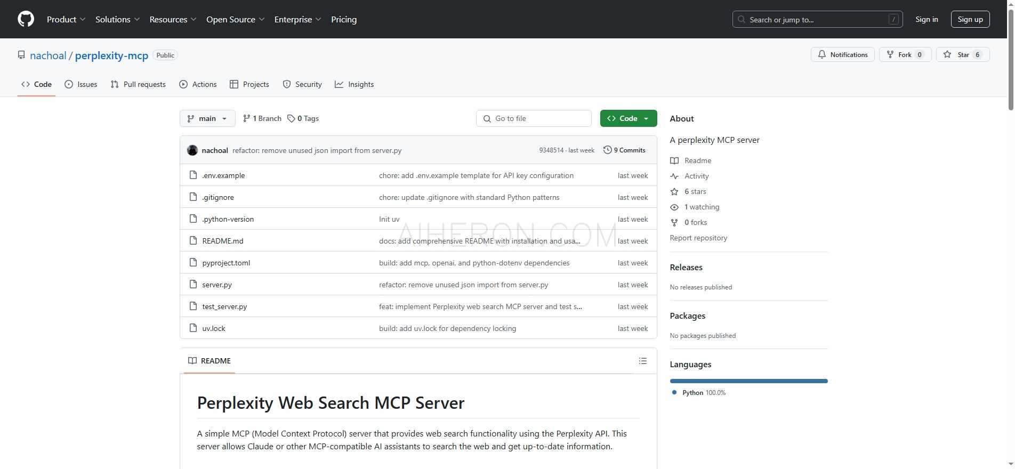Viewport: 1015px width, 469px height.
Task: Expand the Open Source menu
Action: coord(235,19)
